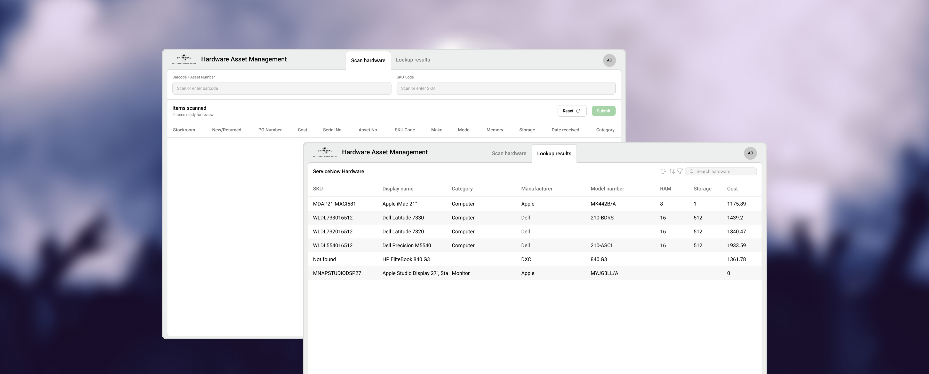Click cost value 1933.59
The image size is (929, 374).
pyautogui.click(x=736, y=246)
